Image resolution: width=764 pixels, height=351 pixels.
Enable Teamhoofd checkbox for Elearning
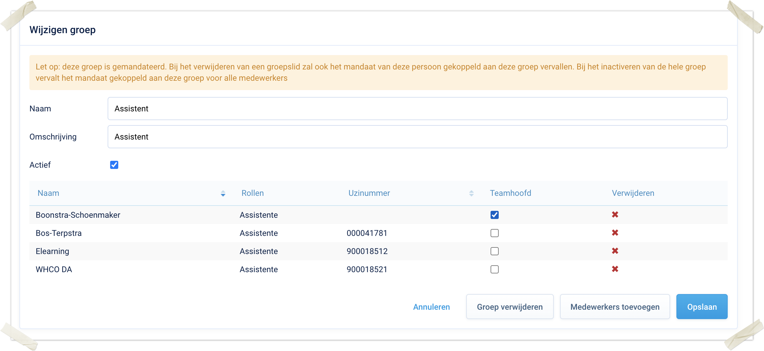click(x=494, y=251)
